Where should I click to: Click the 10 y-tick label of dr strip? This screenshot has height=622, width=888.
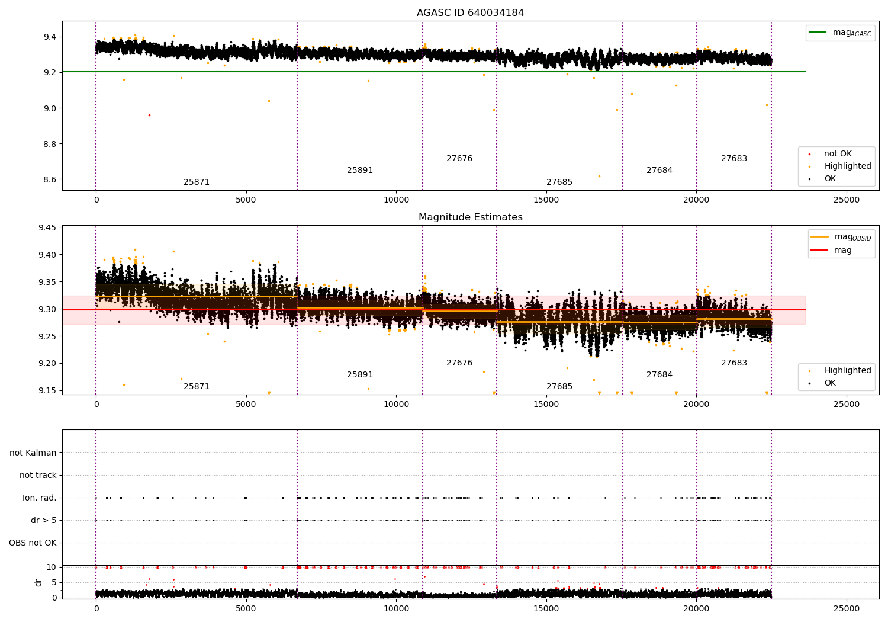pyautogui.click(x=52, y=568)
